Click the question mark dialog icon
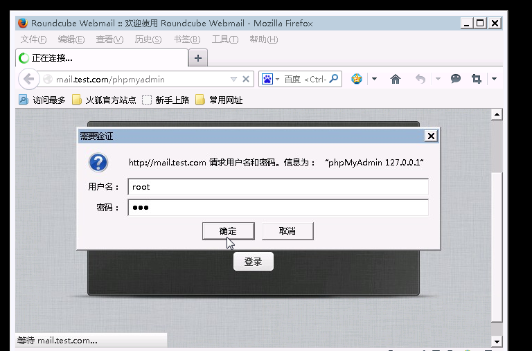 point(98,163)
